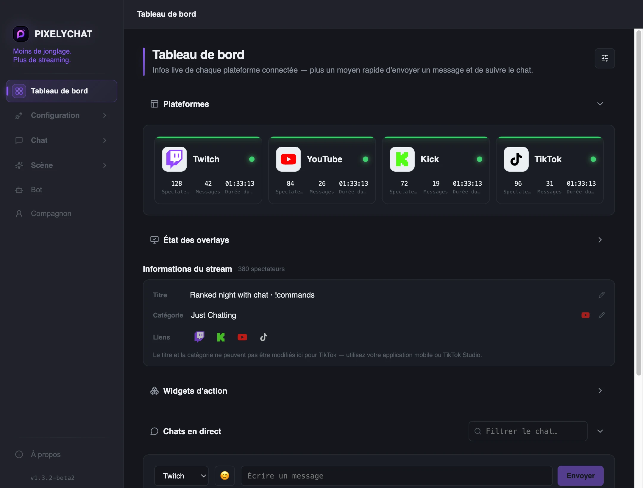Viewport: 643px width, 488px height.
Task: Click the Envoyer send button
Action: tap(580, 476)
